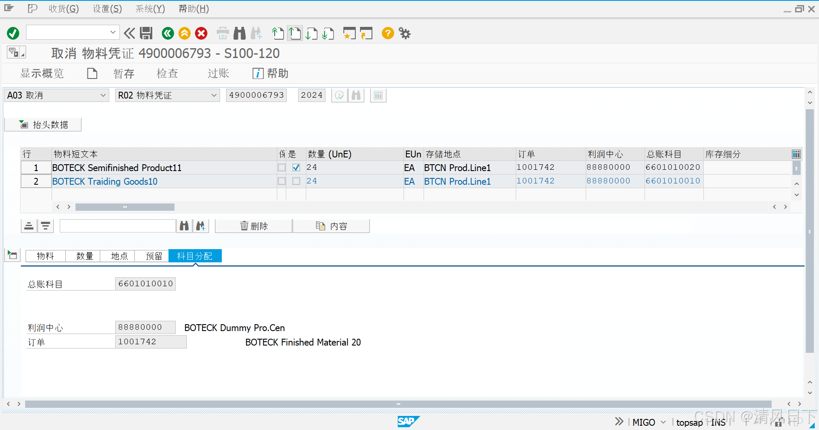
Task: Click the detail data toggle icon near tabs
Action: point(12,256)
